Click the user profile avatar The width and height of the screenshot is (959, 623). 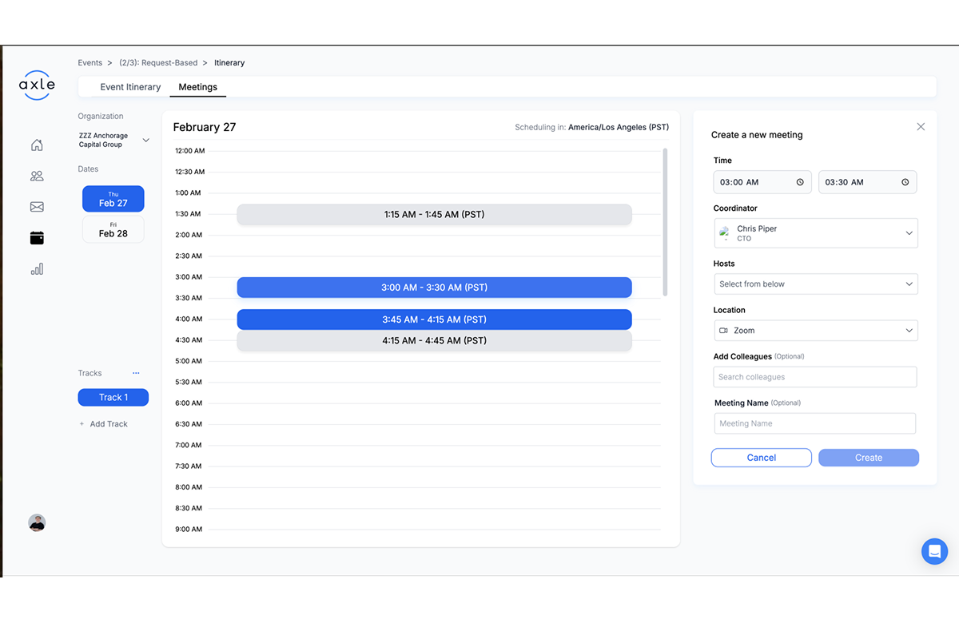pyautogui.click(x=37, y=523)
